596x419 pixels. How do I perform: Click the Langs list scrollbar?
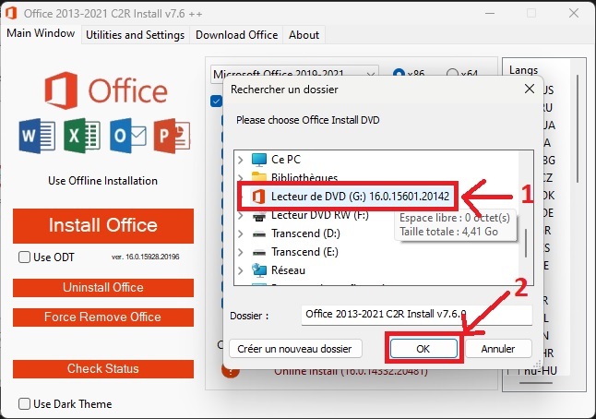[578, 129]
